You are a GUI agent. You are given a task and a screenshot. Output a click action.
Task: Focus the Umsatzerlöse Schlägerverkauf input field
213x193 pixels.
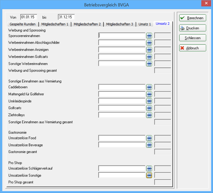click(x=122, y=168)
